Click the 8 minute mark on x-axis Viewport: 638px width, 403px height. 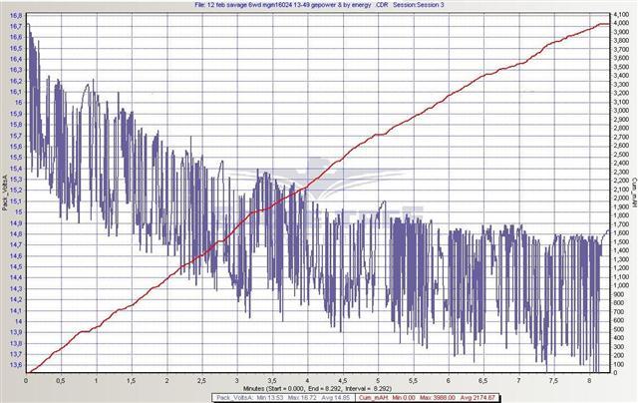point(589,380)
